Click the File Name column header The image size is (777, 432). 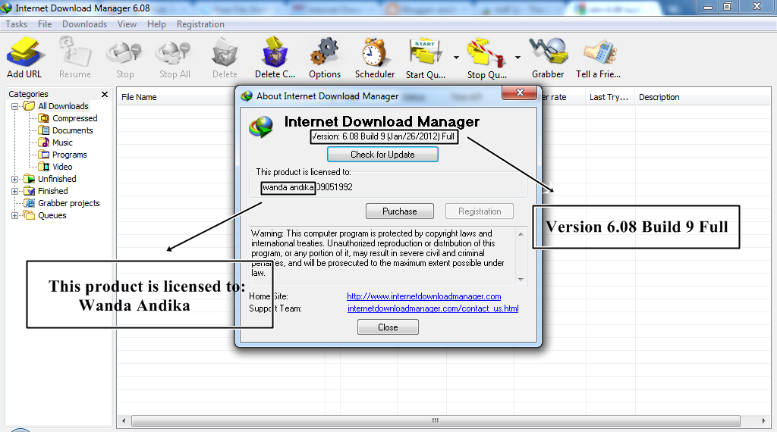pyautogui.click(x=140, y=97)
